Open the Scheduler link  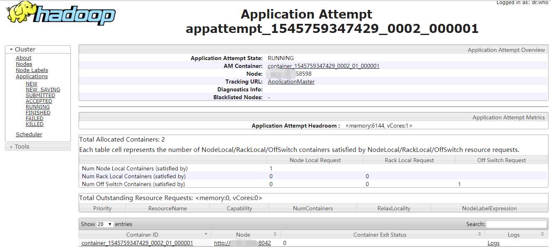(x=29, y=135)
